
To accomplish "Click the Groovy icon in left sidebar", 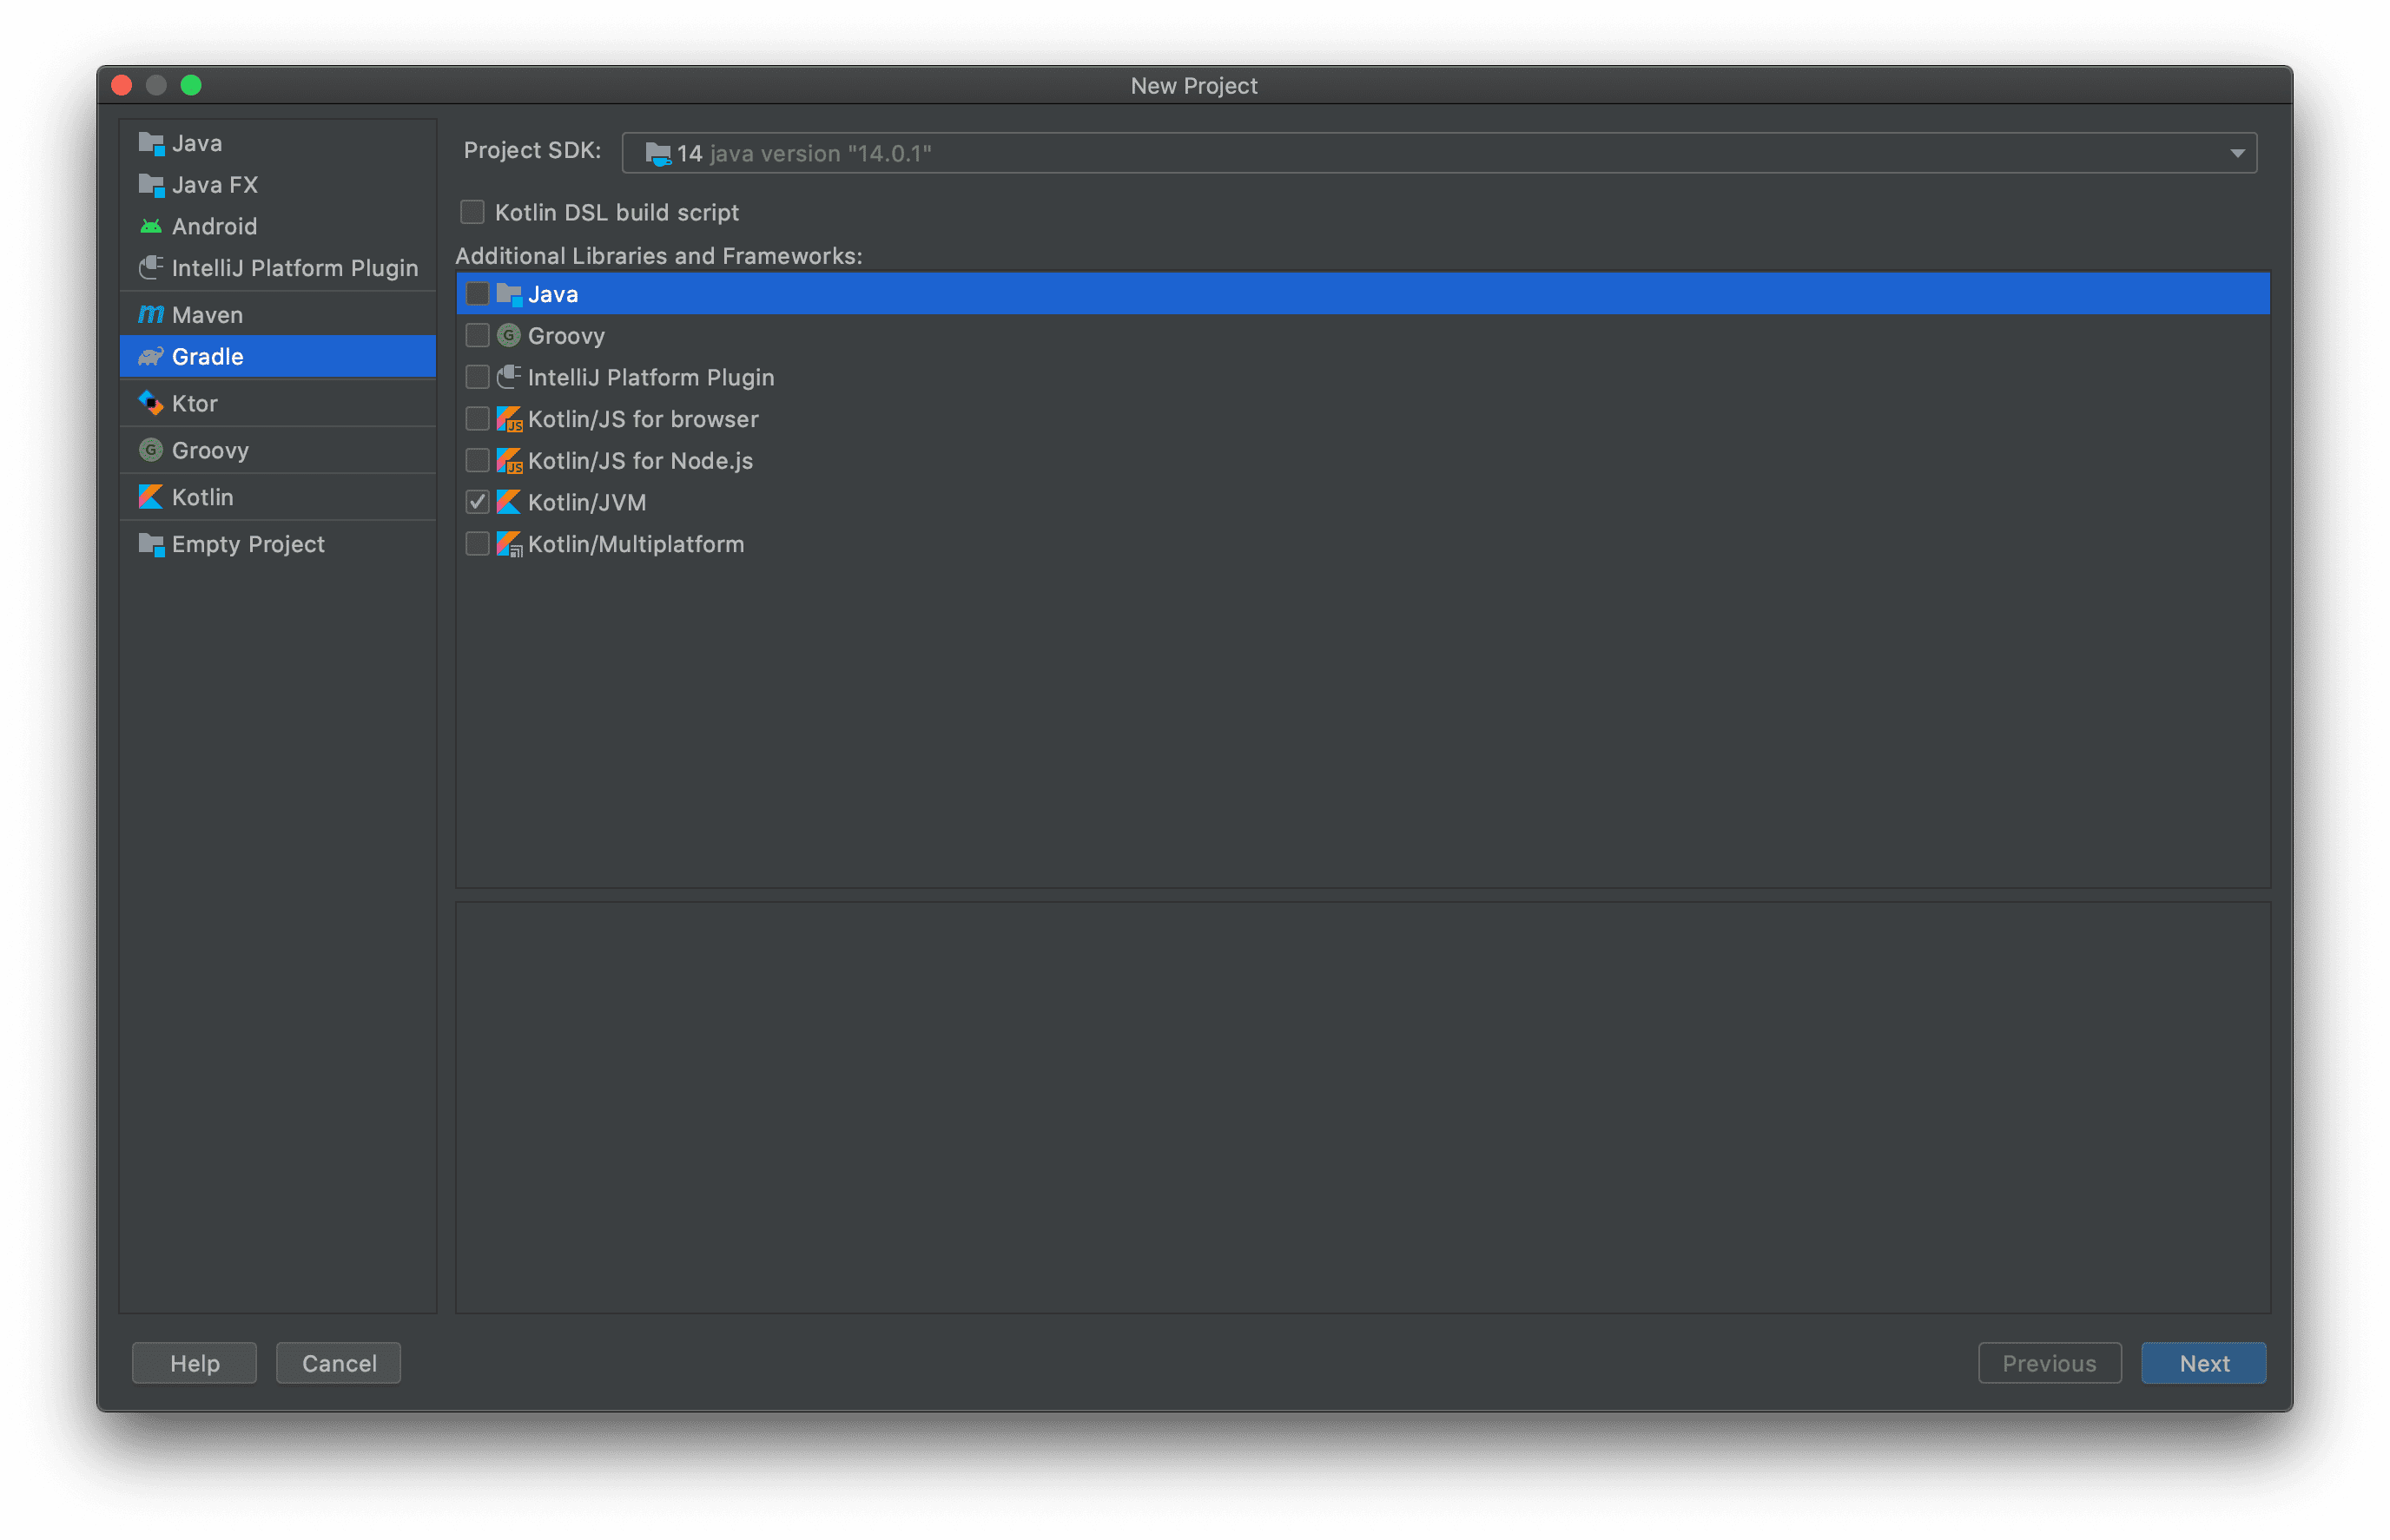I will [x=151, y=450].
